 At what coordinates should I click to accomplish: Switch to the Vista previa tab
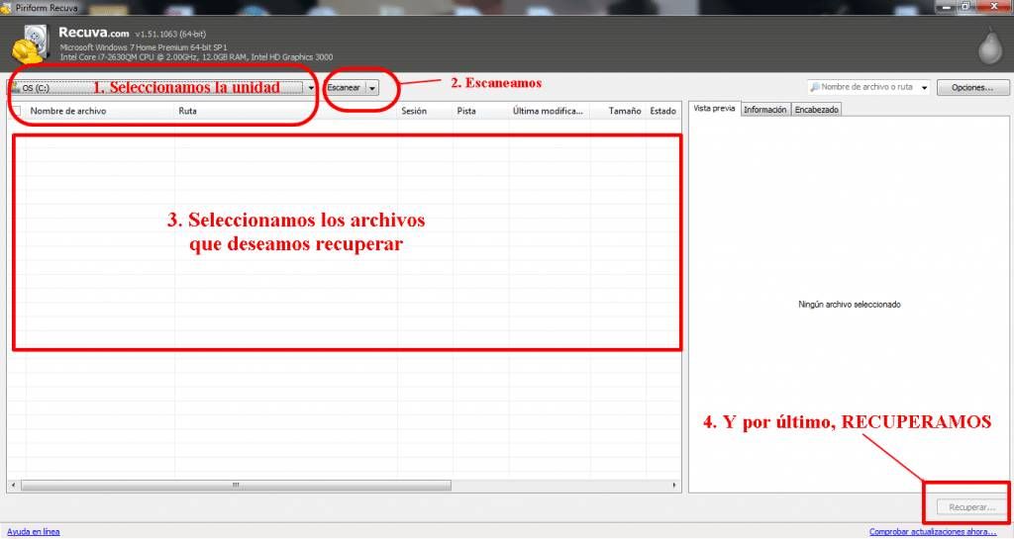(x=714, y=109)
